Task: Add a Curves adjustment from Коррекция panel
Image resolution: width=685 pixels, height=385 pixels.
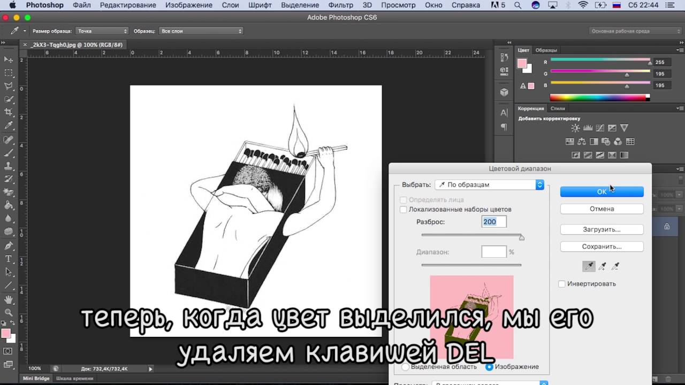Action: coord(600,128)
